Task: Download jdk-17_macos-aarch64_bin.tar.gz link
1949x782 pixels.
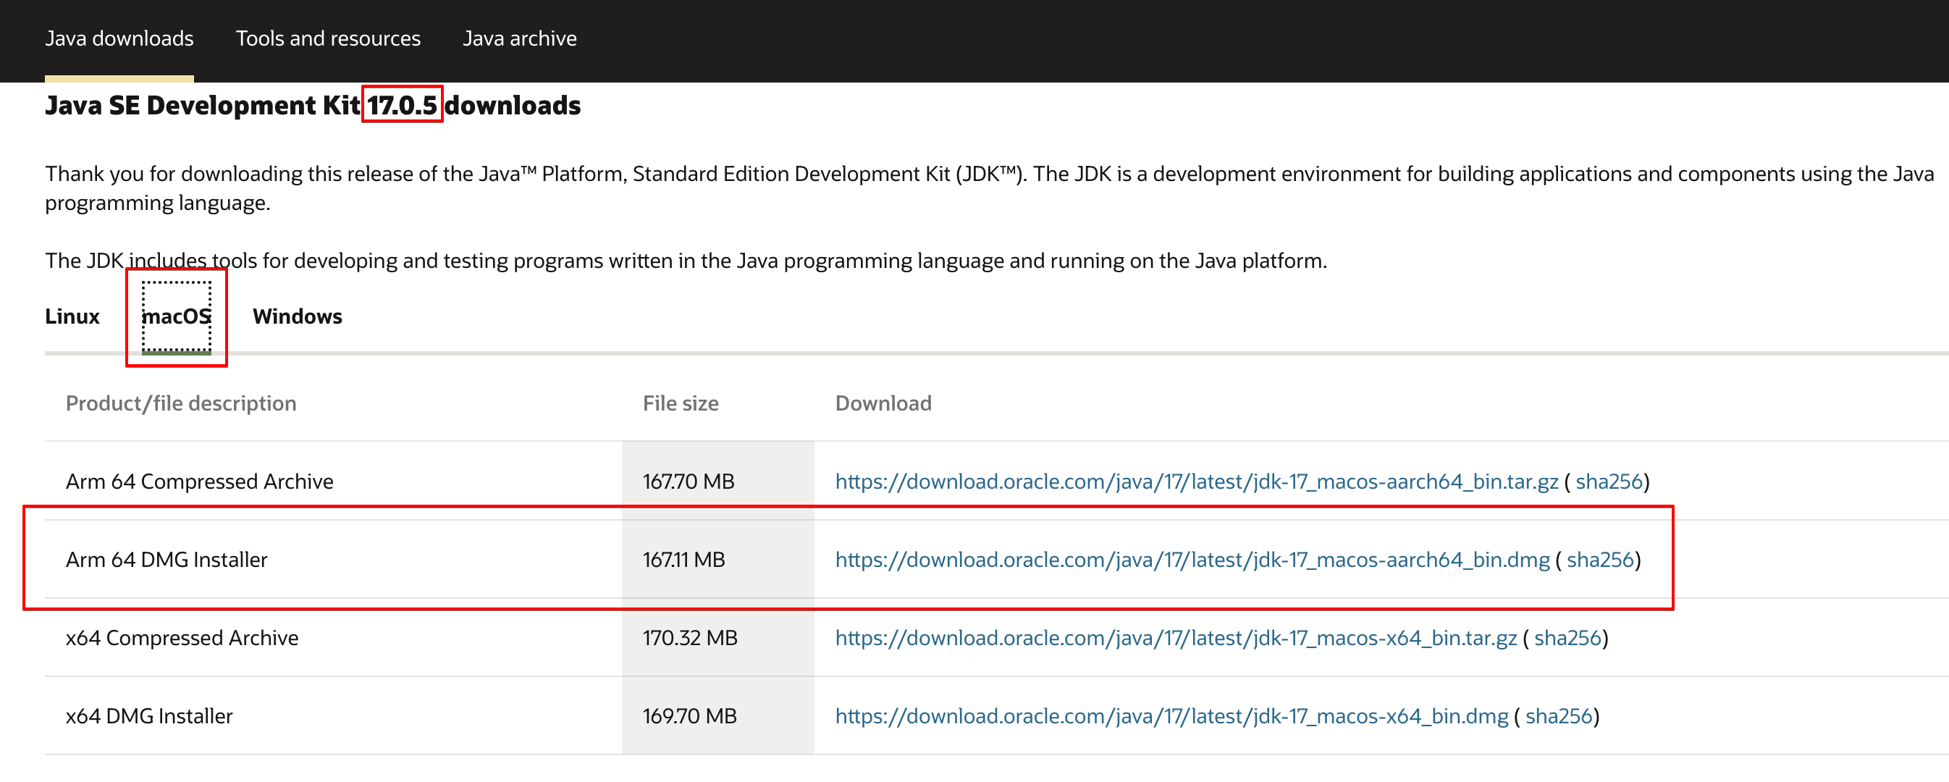Action: [x=1196, y=482]
